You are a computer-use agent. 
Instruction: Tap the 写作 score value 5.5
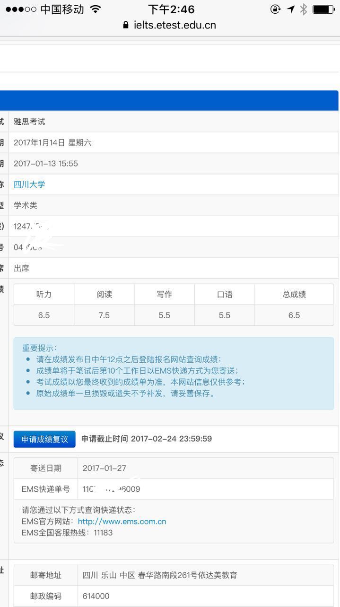(x=164, y=315)
